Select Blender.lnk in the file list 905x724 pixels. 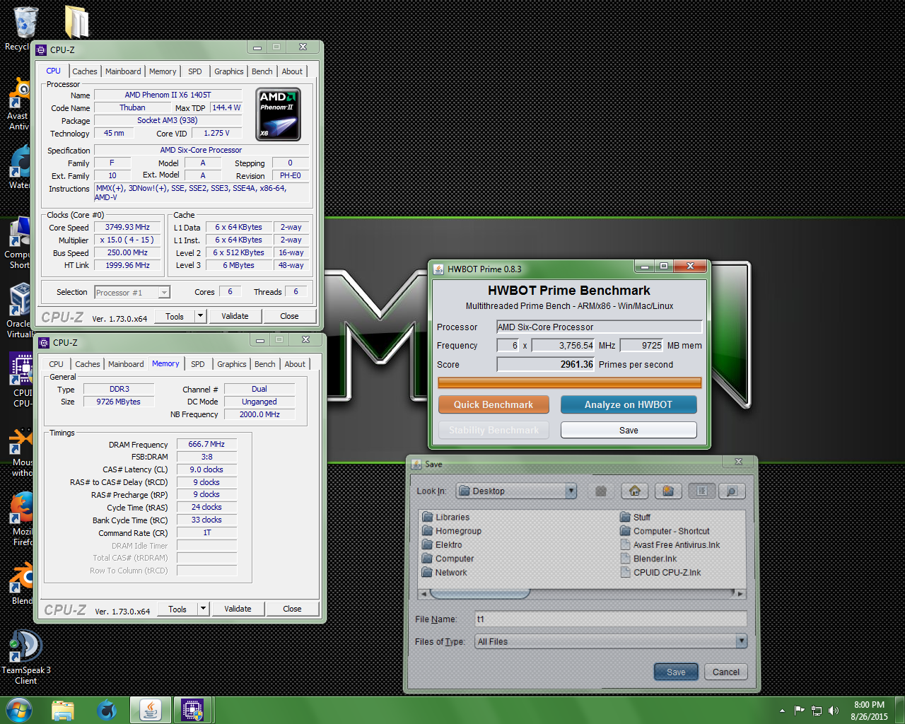[x=648, y=559]
